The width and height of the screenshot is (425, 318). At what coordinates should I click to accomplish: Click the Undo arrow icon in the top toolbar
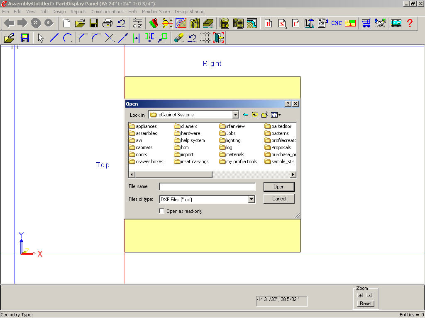coord(121,23)
